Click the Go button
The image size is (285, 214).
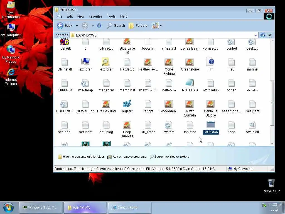coord(266,35)
